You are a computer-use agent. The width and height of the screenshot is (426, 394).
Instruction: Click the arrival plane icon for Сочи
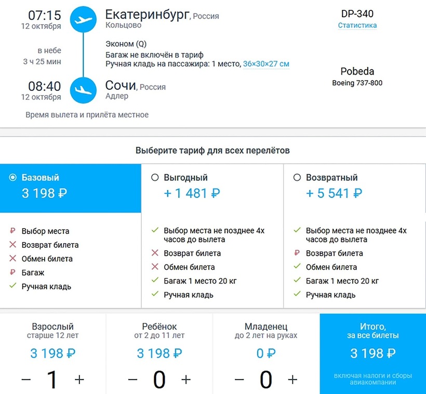click(x=83, y=90)
